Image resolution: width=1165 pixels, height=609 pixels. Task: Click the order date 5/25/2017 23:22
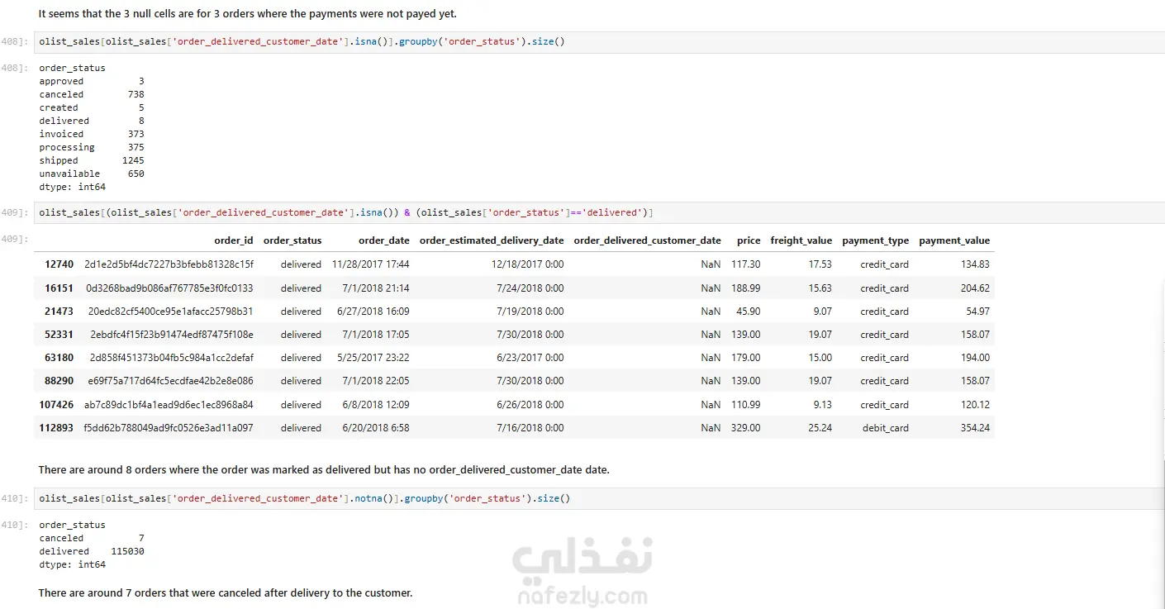pyautogui.click(x=373, y=357)
